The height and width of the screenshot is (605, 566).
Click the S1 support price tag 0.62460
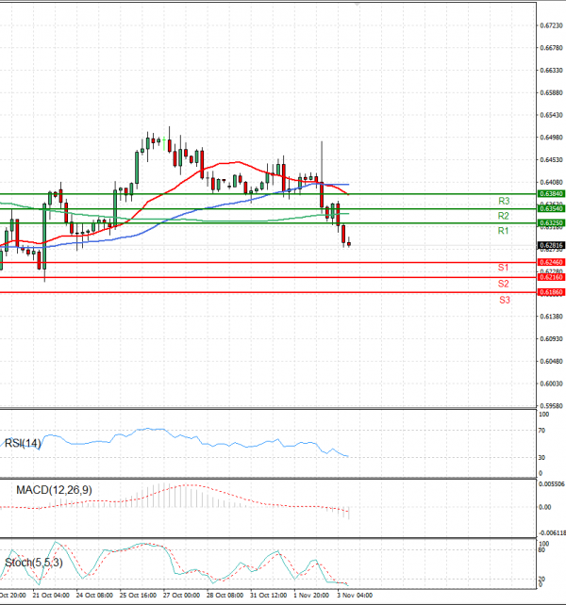click(x=551, y=262)
